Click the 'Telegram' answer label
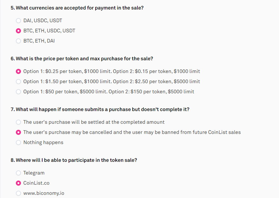This screenshot has height=198, width=279. (x=34, y=173)
